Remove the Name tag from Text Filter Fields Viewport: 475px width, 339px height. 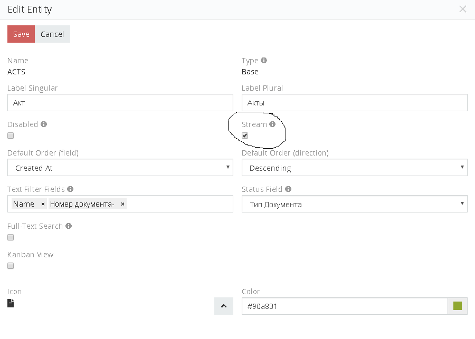tap(43, 204)
